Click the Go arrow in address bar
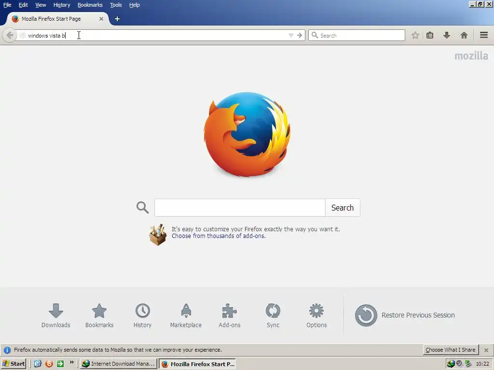494x370 pixels. click(300, 35)
